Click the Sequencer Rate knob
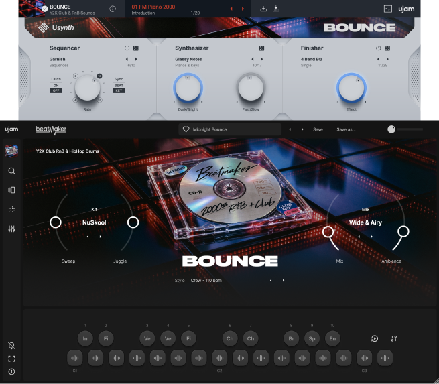This screenshot has height=384, width=439. click(x=87, y=88)
